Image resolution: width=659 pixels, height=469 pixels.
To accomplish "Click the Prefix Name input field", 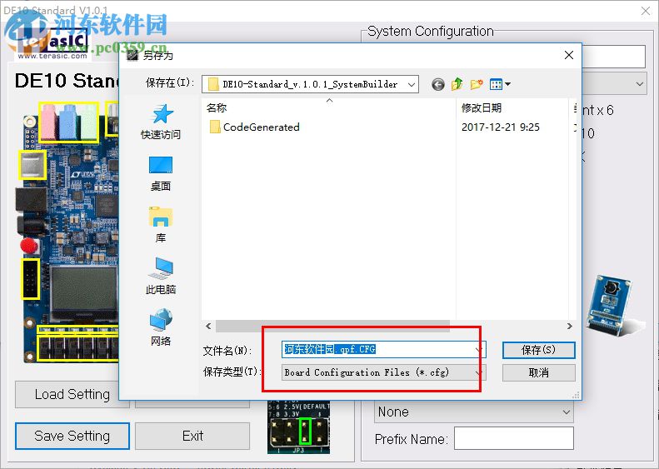I will tap(513, 438).
